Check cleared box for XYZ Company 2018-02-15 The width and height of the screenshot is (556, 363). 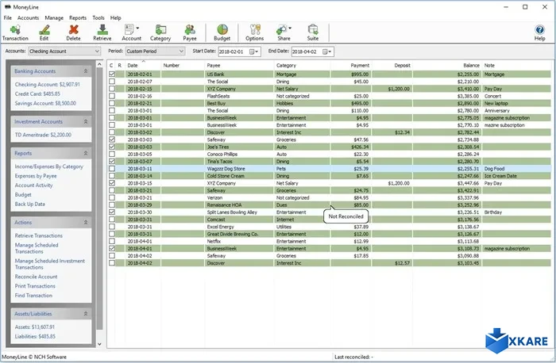pyautogui.click(x=112, y=89)
